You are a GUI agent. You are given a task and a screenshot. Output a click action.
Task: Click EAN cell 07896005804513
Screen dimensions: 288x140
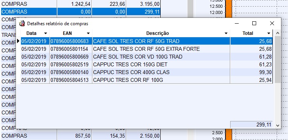(x=71, y=80)
